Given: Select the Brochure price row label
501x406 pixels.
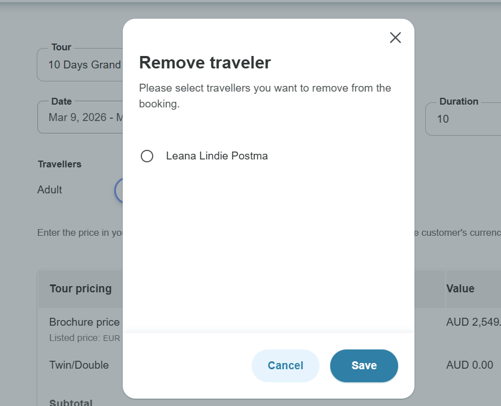Looking at the screenshot, I should tap(84, 322).
